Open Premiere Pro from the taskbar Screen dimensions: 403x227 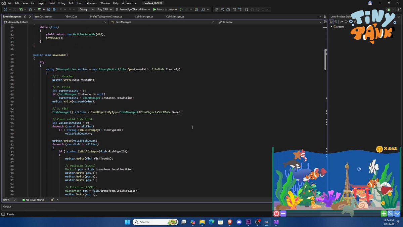(x=249, y=222)
